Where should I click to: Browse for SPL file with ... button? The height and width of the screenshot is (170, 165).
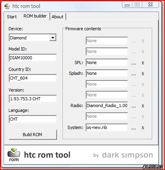tap(134, 63)
